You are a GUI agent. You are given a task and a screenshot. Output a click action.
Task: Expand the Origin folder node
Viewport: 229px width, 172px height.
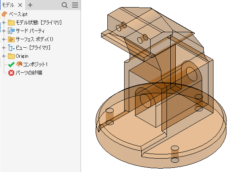pos(4,56)
